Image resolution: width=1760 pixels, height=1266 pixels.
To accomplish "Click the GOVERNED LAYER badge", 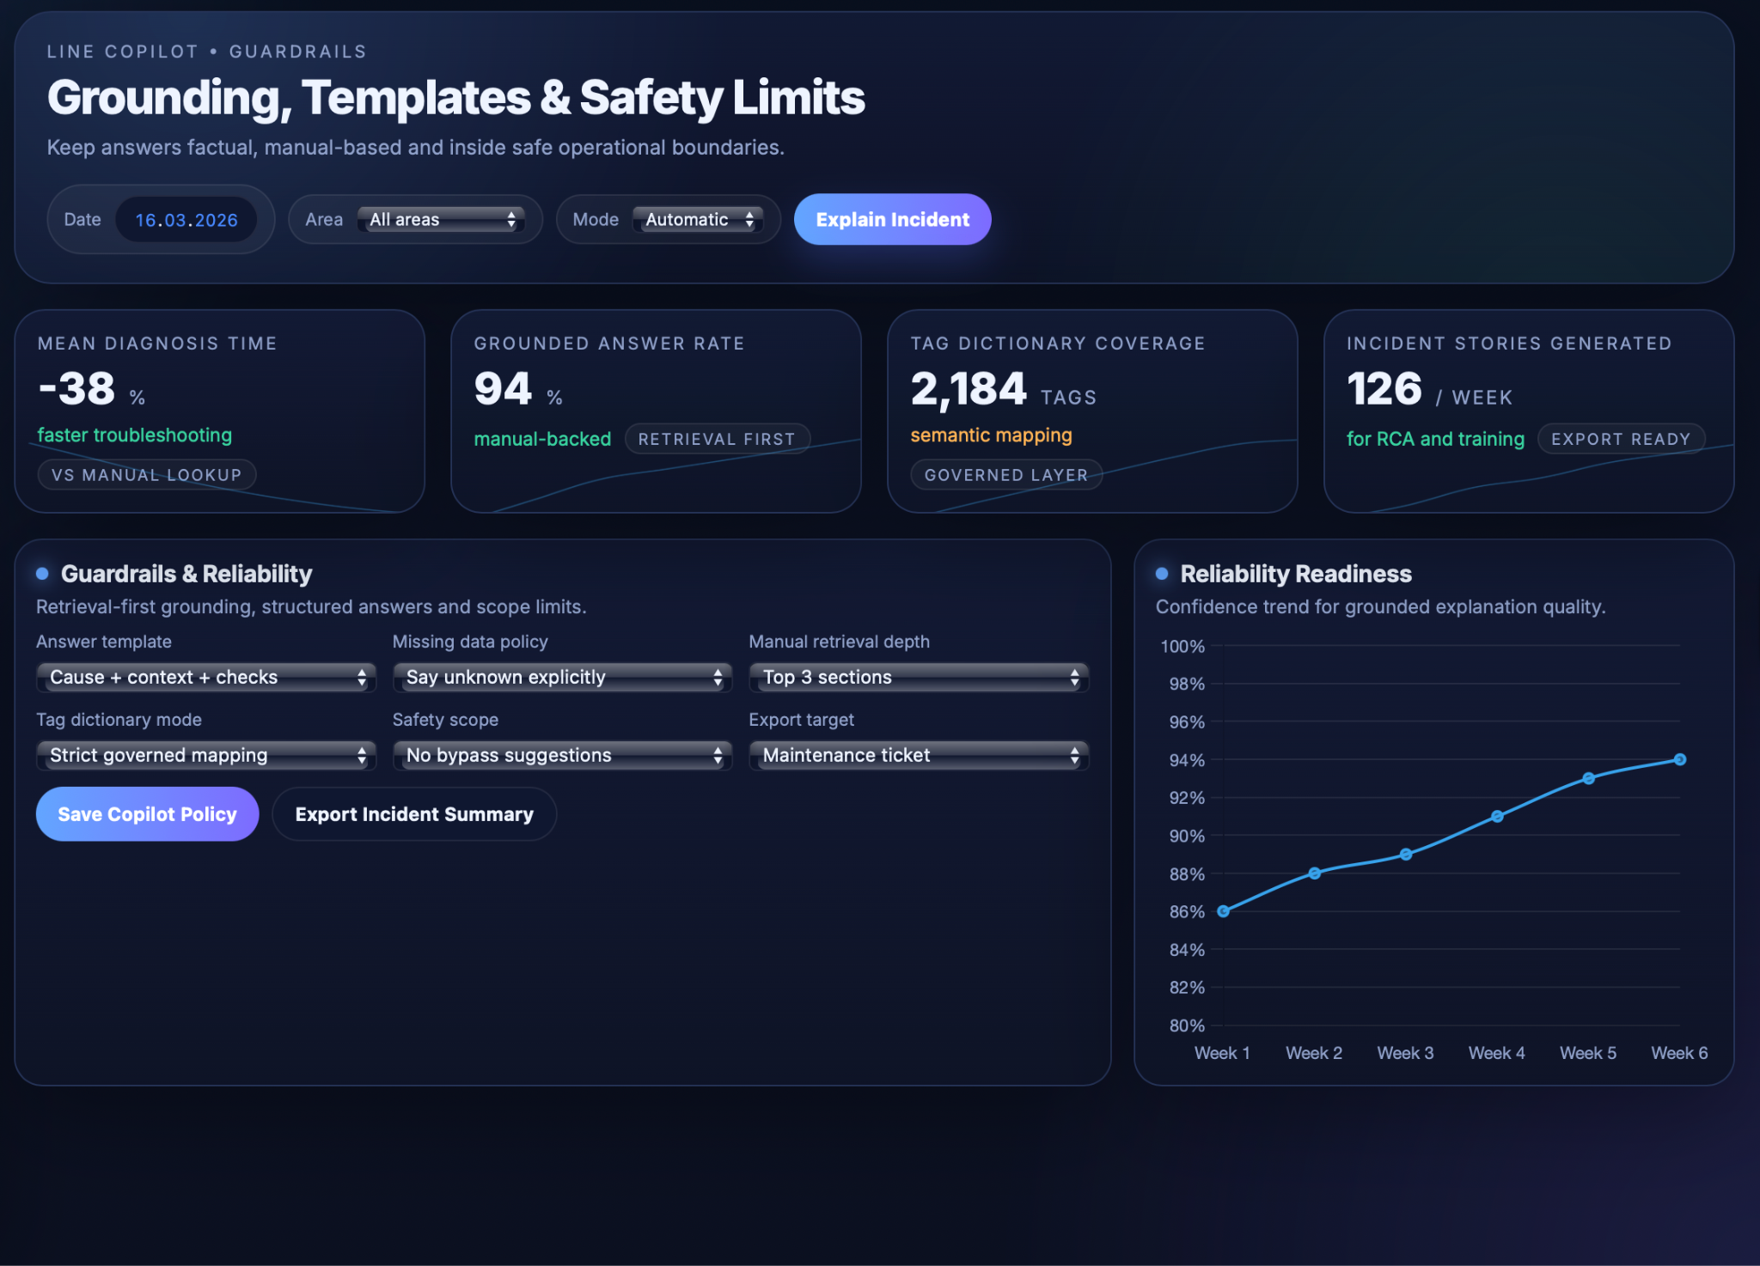I will [1006, 475].
